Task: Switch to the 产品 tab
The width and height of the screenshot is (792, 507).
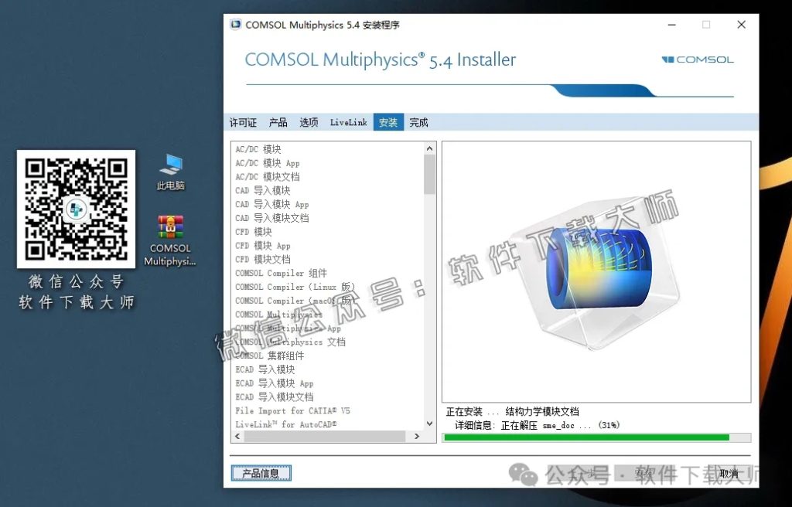Action: 278,122
